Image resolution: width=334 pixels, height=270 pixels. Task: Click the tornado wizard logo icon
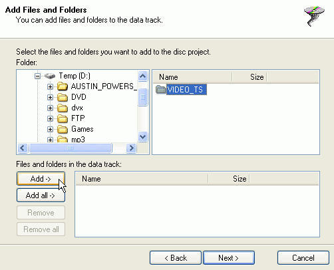[314, 17]
